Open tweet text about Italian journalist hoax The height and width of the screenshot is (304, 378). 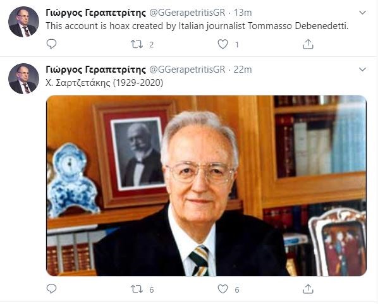(197, 26)
